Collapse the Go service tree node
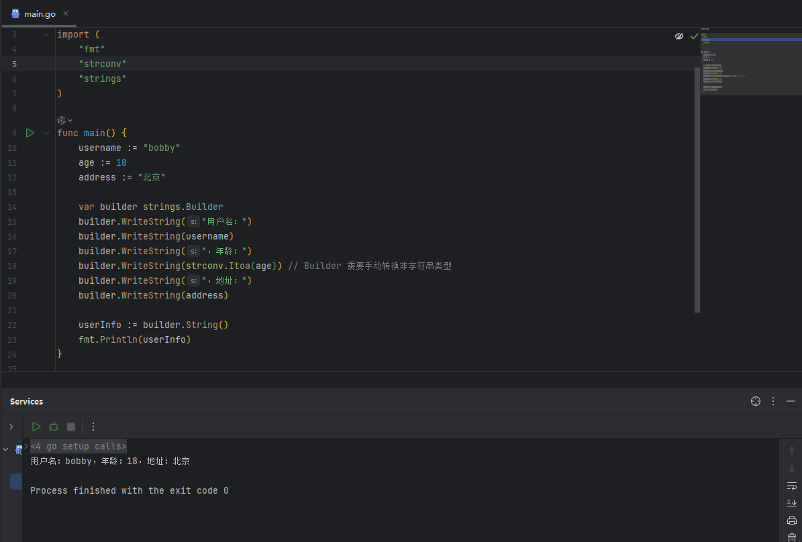Screen dimensions: 802x542 (5, 449)
